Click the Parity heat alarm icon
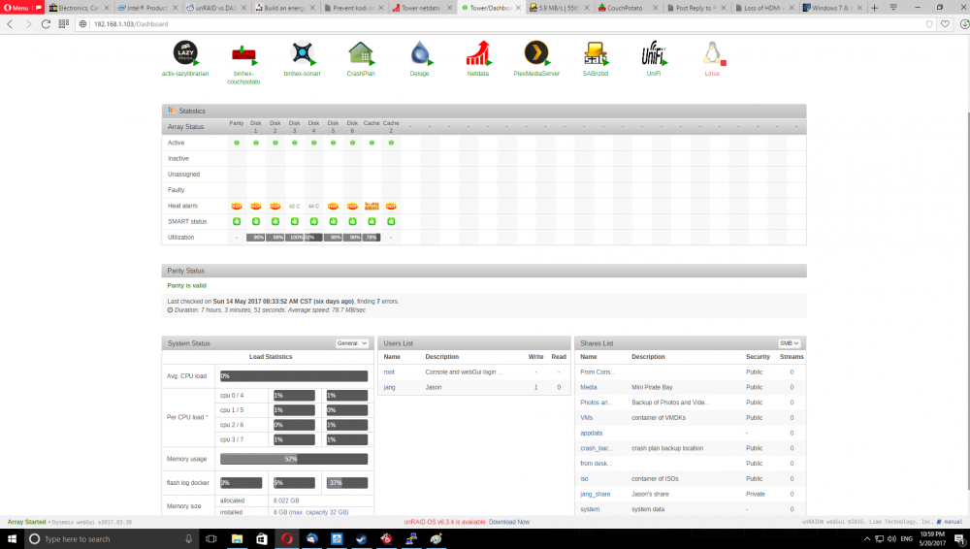The width and height of the screenshot is (970, 549). [237, 206]
